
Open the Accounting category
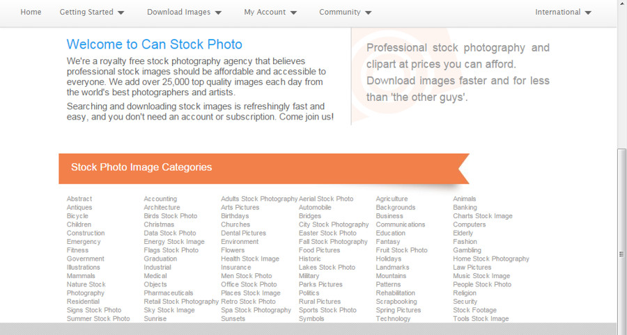click(160, 199)
